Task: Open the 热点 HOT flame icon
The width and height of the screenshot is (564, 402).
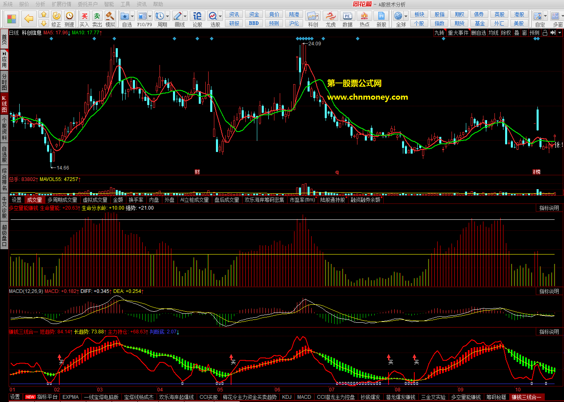Action: (364, 16)
